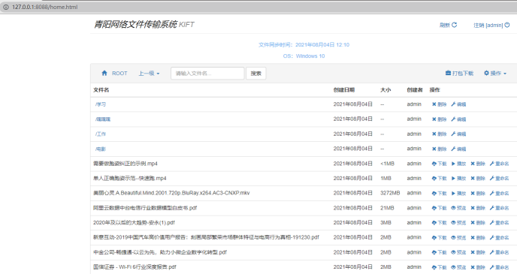Download 阿里云数据中台 pdf file
The image size is (517, 274).
coord(439,208)
